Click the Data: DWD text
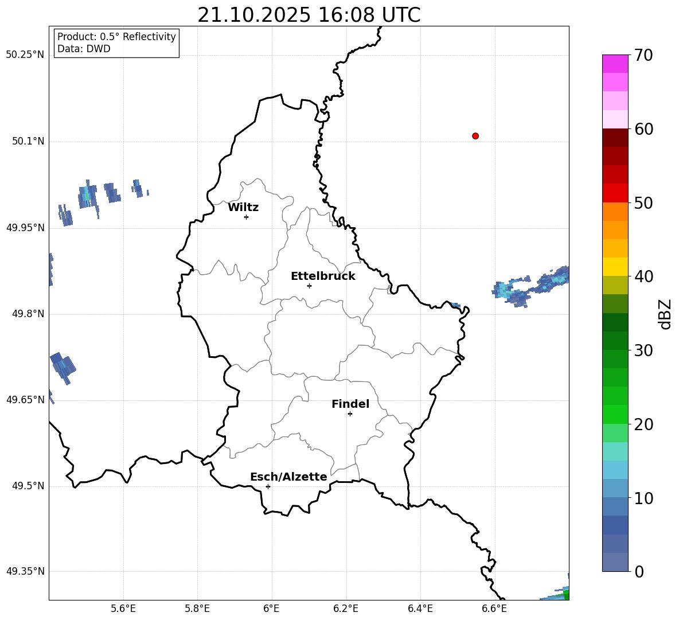 pyautogui.click(x=84, y=49)
